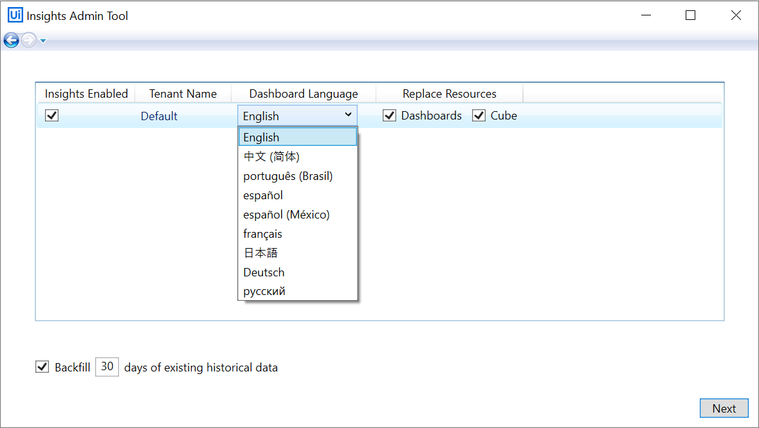Click the greyed forward navigation arrow
This screenshot has height=428, width=759.
coord(28,40)
